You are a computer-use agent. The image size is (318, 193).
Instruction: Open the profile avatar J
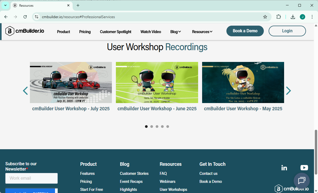pos(303,17)
